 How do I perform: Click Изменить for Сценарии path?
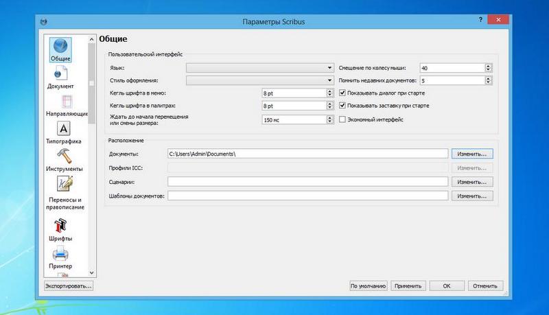(x=472, y=182)
